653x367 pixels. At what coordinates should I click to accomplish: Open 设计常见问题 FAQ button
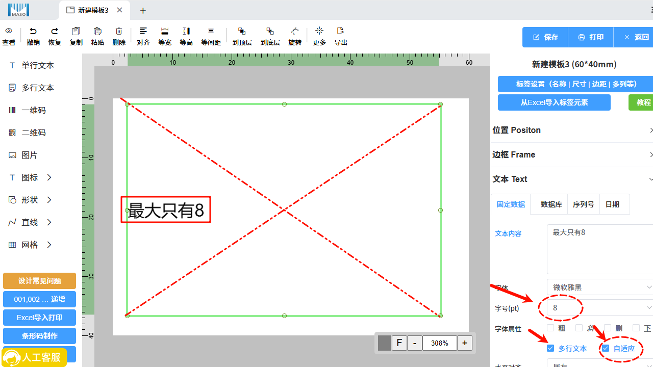pyautogui.click(x=39, y=281)
